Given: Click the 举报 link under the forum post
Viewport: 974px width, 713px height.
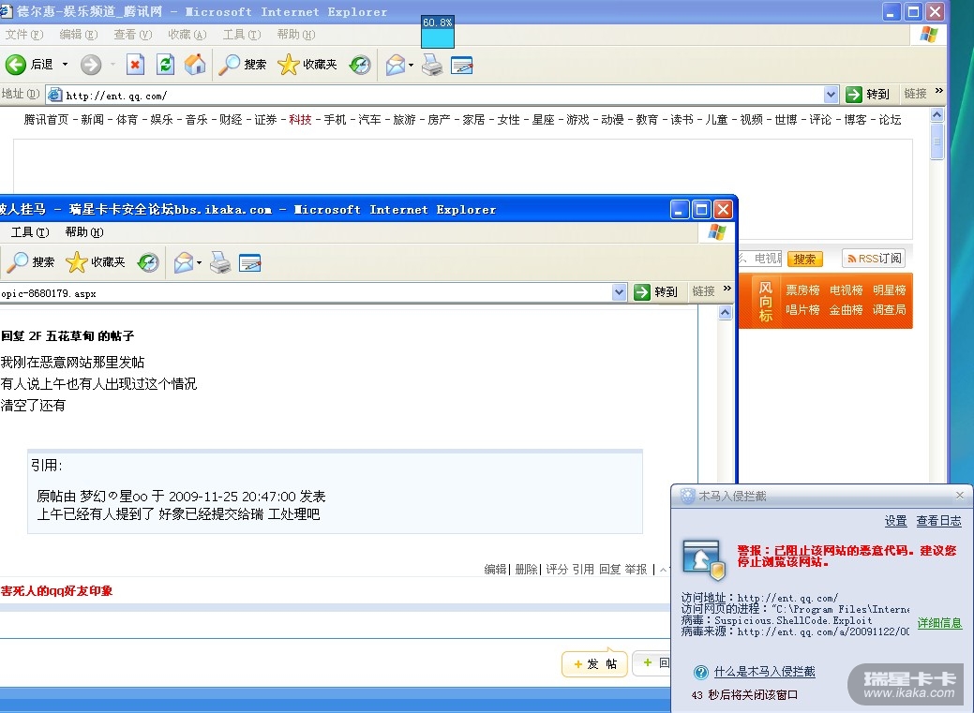Looking at the screenshot, I should (x=636, y=569).
